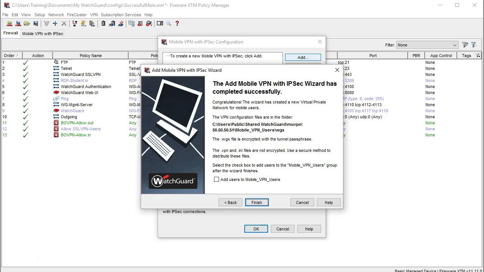This screenshot has height=272, width=484.
Task: Switch to the Firewall tab
Action: pos(11,33)
